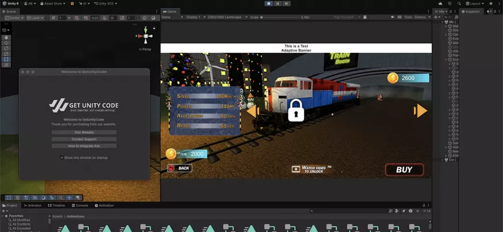
Task: Switch to the Scene tab
Action: (x=9, y=12)
